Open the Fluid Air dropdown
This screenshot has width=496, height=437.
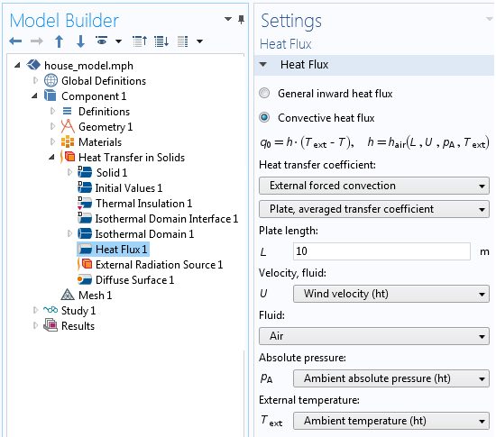point(374,336)
